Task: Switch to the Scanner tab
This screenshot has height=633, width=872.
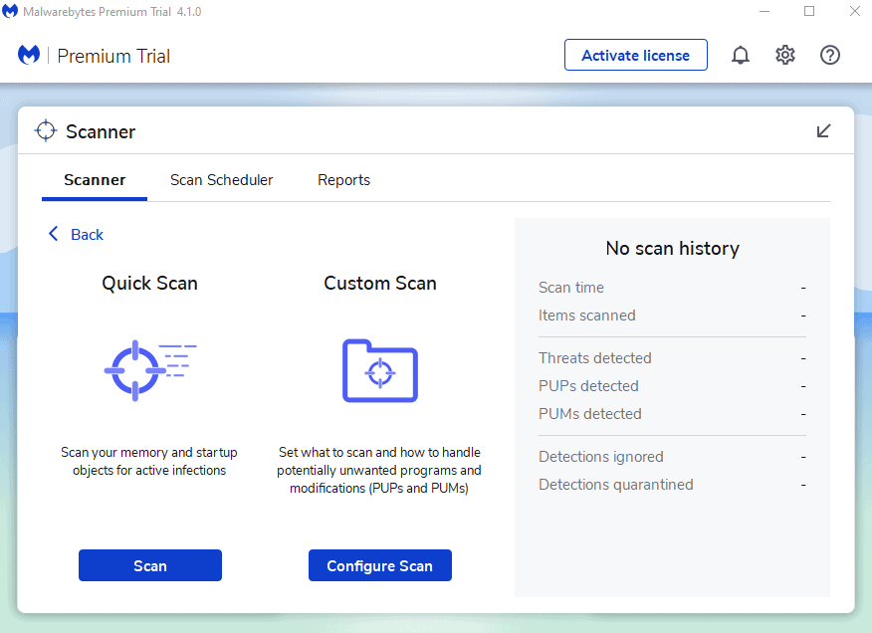Action: click(95, 180)
